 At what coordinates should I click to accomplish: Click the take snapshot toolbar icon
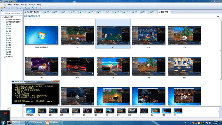click(x=14, y=8)
